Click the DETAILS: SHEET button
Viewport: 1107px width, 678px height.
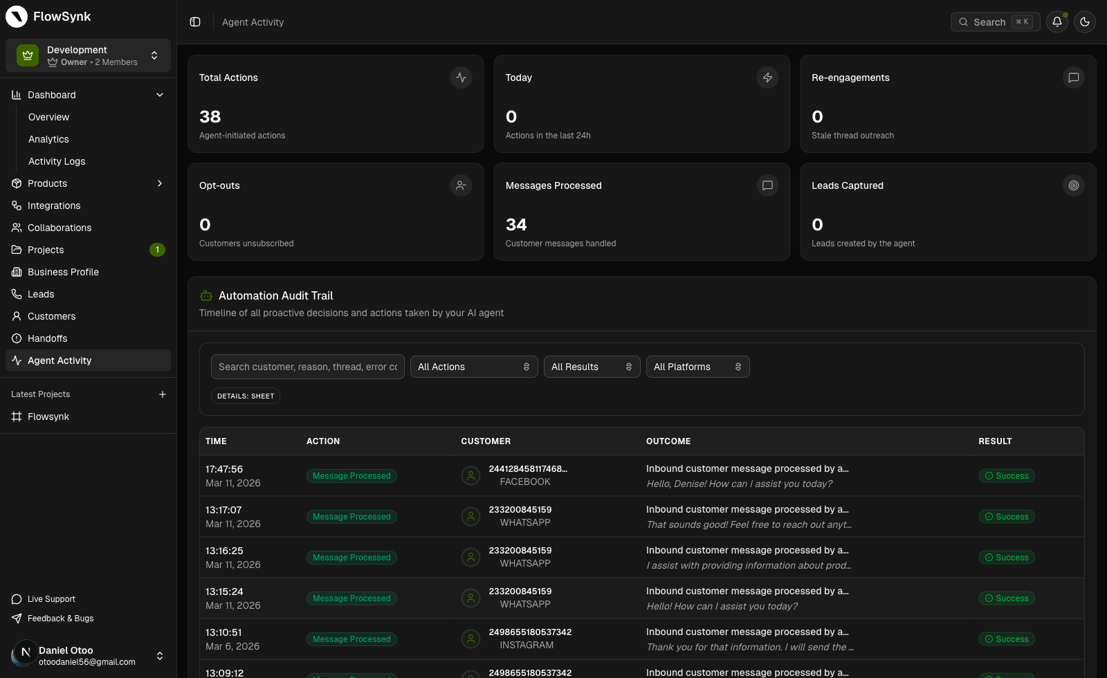(x=246, y=396)
